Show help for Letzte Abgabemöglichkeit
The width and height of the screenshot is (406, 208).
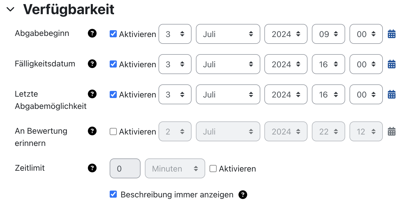point(92,94)
